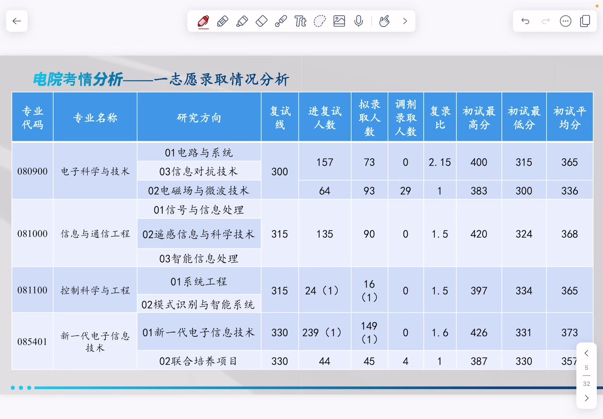
Task: Click the 03智能信息处理 direction cell
Action: (199, 258)
